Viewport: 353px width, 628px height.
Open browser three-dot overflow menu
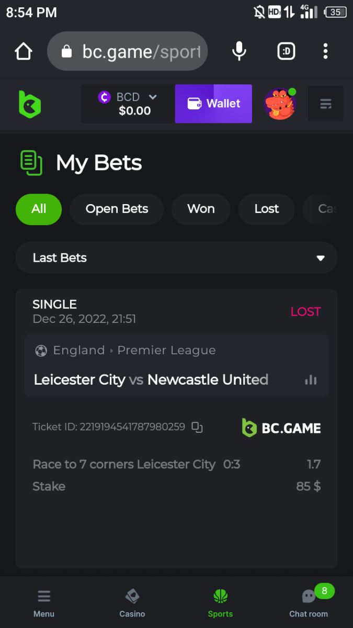[x=325, y=51]
